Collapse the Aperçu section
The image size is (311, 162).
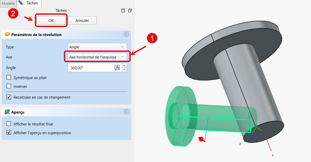tap(126, 112)
